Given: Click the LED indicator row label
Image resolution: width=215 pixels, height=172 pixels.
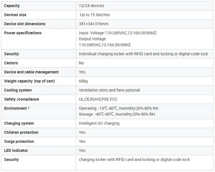Looking at the screenshot, I should click(x=16, y=150).
